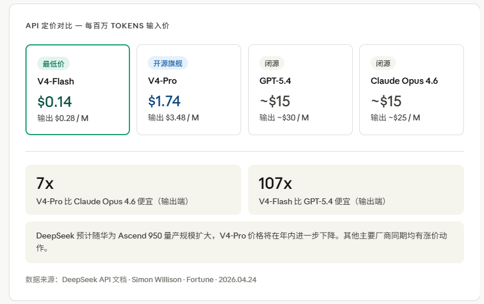Click the GPT-5.4 output price ~$30 / M
Image resolution: width=484 pixels, height=304 pixels.
click(x=284, y=118)
